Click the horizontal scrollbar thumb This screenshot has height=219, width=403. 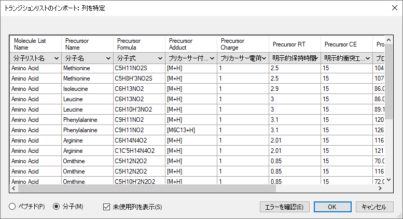(x=147, y=189)
